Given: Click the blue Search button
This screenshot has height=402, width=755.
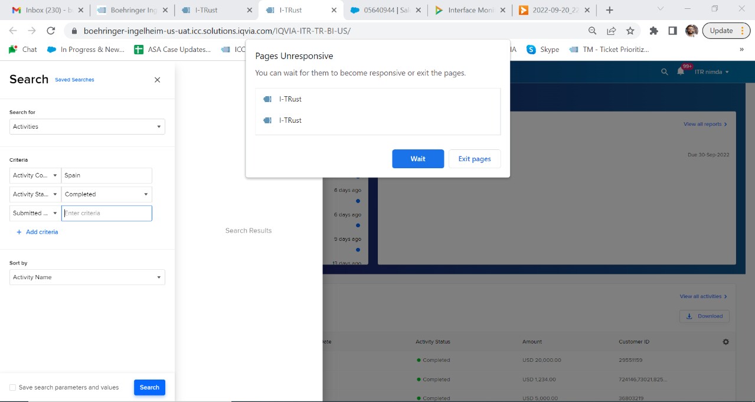Looking at the screenshot, I should (149, 387).
